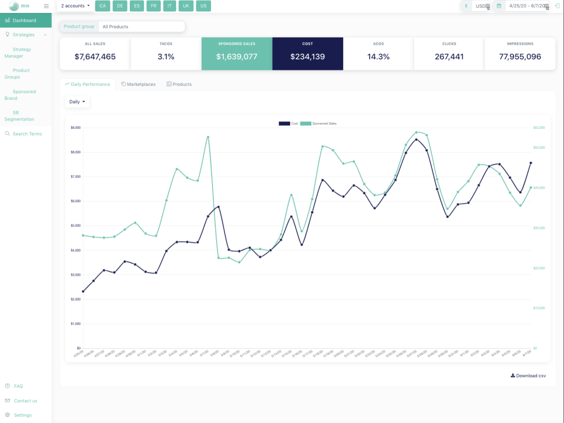The width and height of the screenshot is (564, 423).
Task: Click the All Products product group field
Action: tap(141, 26)
